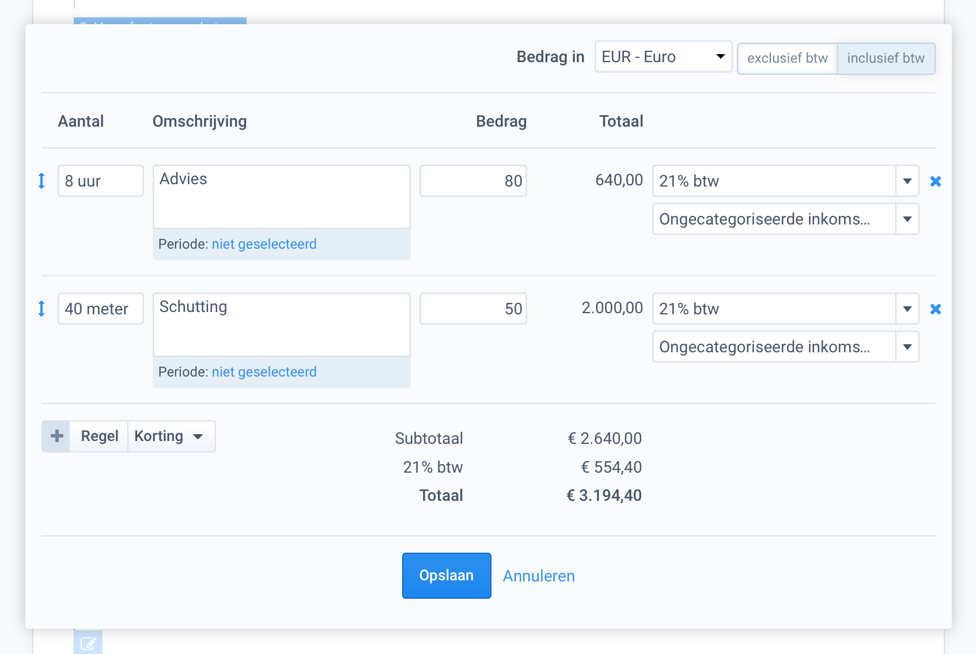The width and height of the screenshot is (976, 654).
Task: Open the 21% btw dropdown for Schutting
Action: [x=907, y=309]
